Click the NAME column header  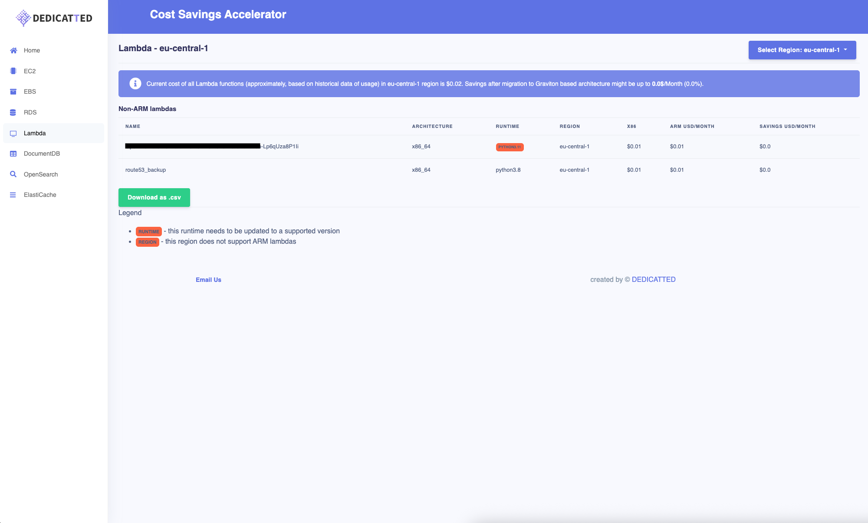point(133,126)
